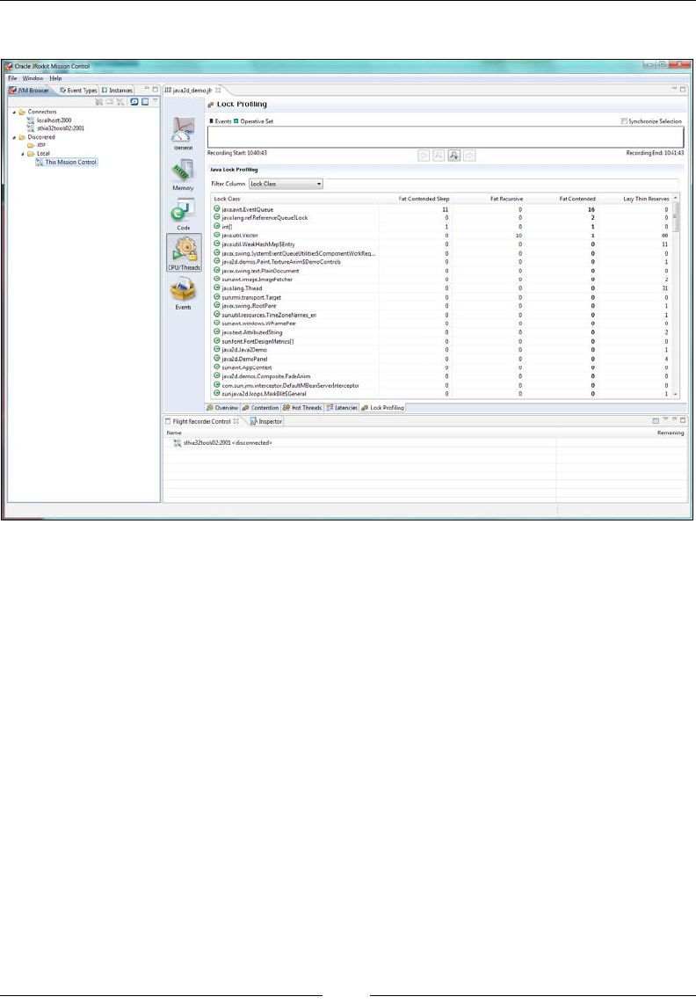This screenshot has height=1004, width=696.
Task: Close the java2d_demo.jfr editor tab
Action: [x=218, y=91]
